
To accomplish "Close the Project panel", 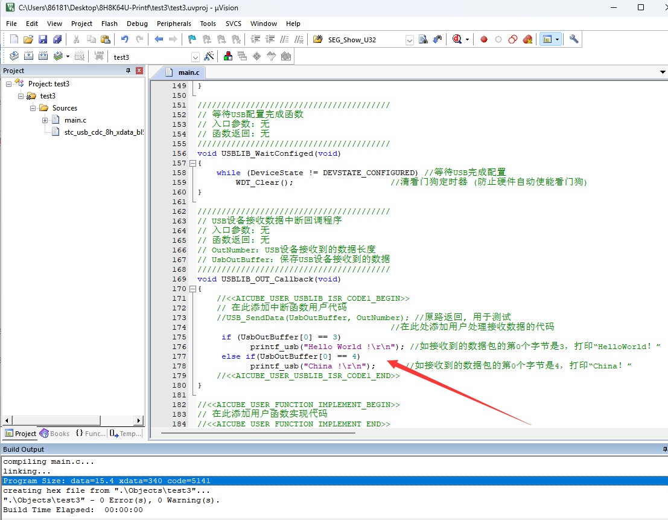I will [x=139, y=70].
